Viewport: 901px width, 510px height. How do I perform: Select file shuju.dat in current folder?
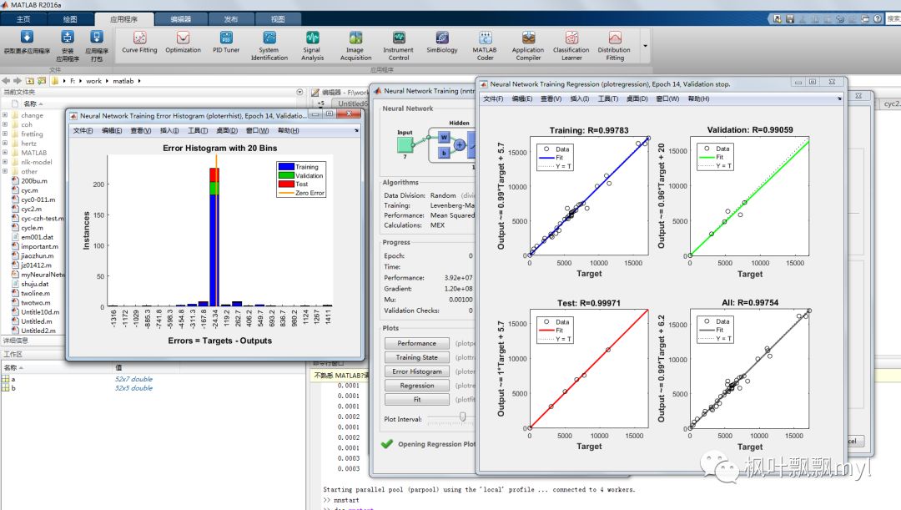pyautogui.click(x=34, y=284)
